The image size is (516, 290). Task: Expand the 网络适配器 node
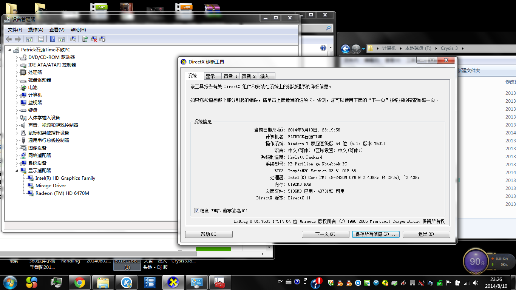pos(17,156)
